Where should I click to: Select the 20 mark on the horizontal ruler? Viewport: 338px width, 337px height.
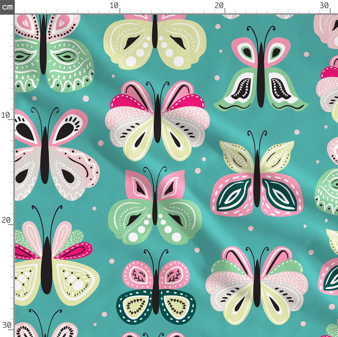click(219, 5)
